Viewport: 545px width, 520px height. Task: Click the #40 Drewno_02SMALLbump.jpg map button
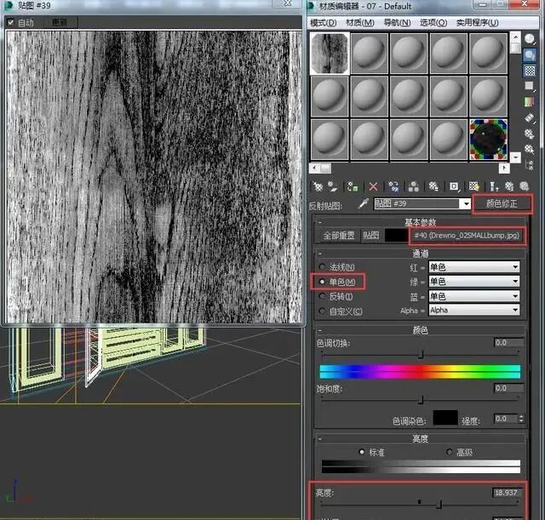468,235
